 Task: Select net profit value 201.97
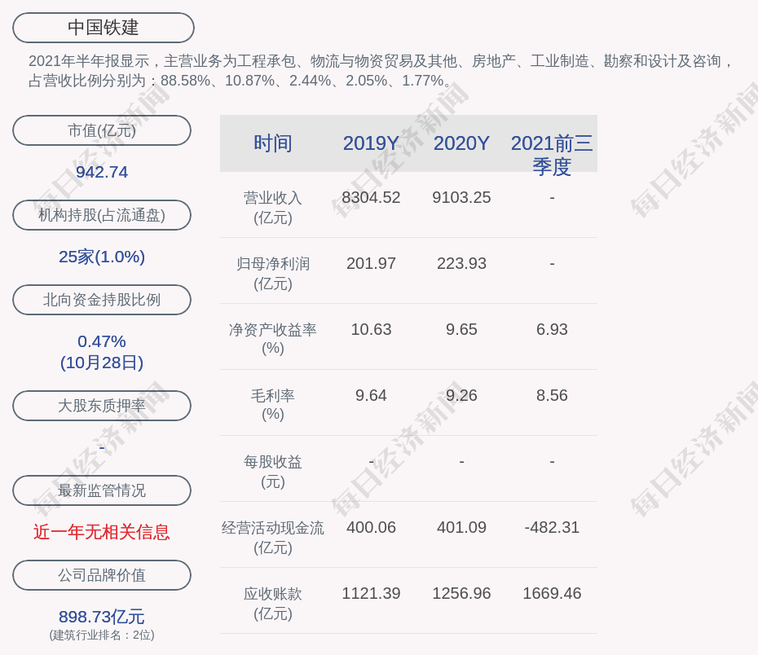point(372,263)
